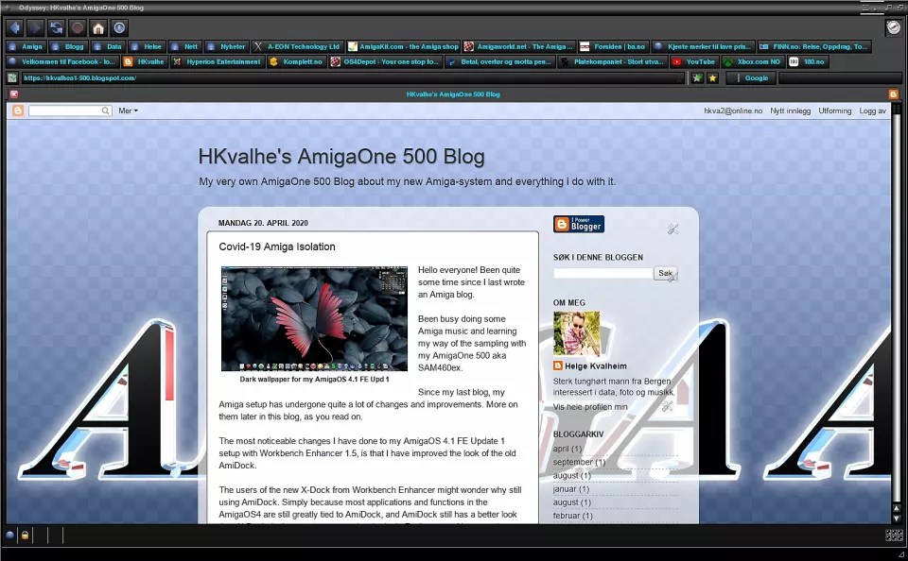
Task: Click the 'Søk' search button
Action: point(665,273)
